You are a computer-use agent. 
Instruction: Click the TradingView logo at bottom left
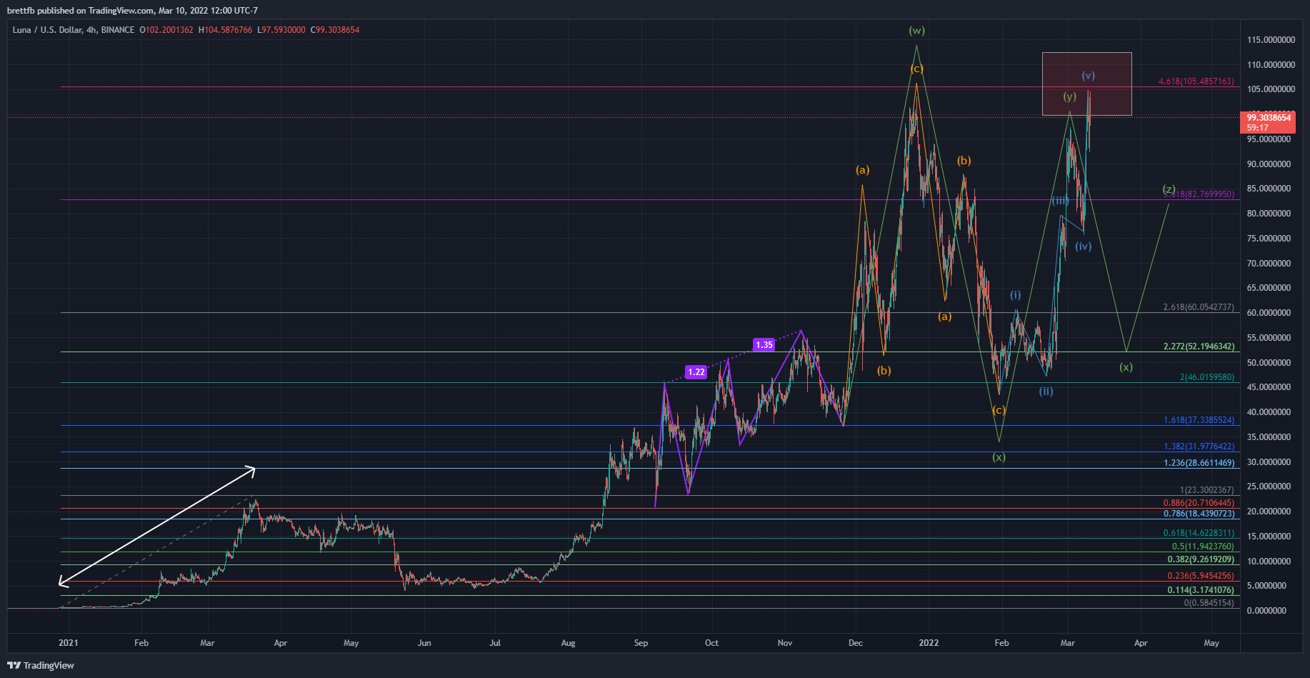point(41,665)
